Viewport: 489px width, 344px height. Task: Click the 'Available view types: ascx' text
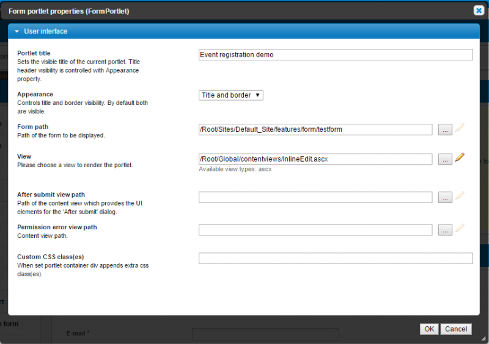point(235,169)
